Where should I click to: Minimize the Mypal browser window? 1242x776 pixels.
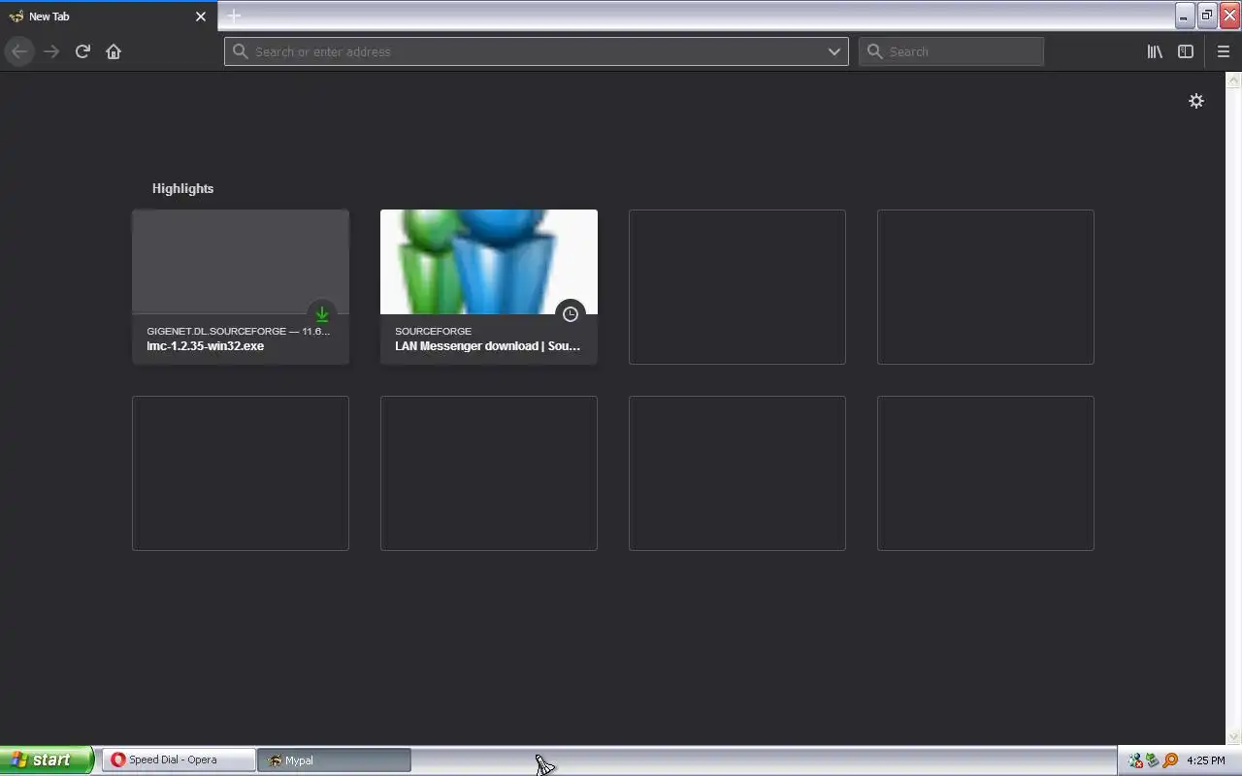[1185, 16]
